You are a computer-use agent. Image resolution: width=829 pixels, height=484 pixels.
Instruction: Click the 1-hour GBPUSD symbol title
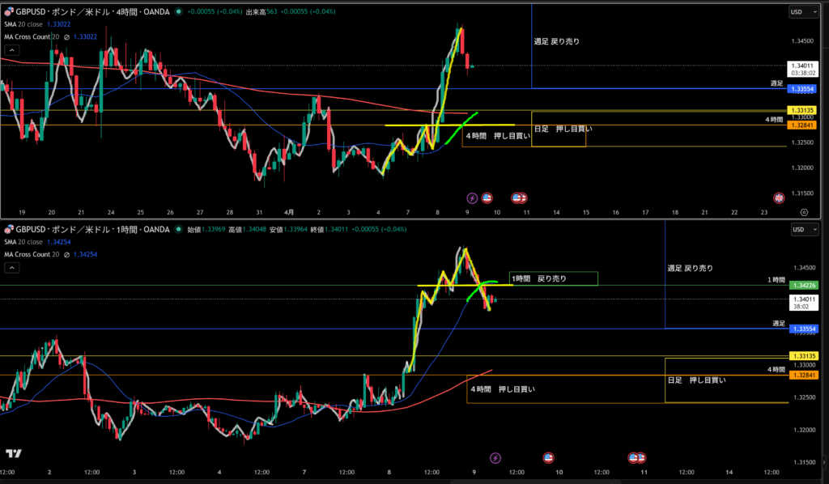click(89, 230)
